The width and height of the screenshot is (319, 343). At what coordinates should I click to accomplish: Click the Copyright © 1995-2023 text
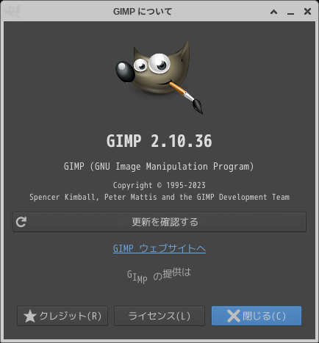tap(159, 185)
